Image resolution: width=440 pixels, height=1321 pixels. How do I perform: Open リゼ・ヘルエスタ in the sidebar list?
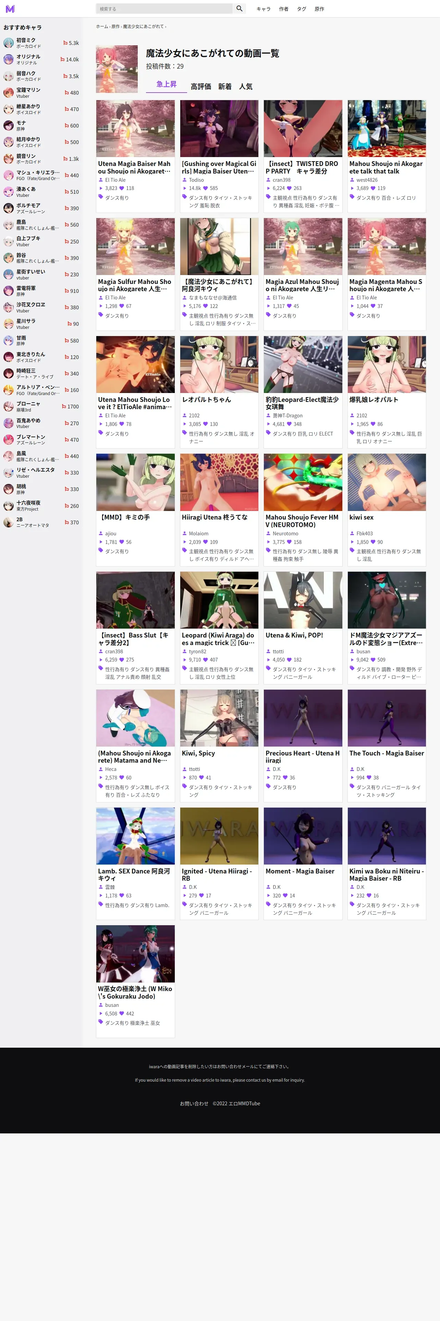41,473
